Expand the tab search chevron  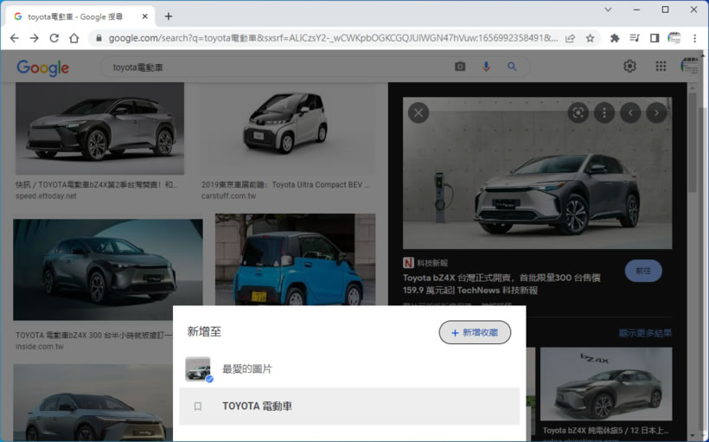point(608,10)
